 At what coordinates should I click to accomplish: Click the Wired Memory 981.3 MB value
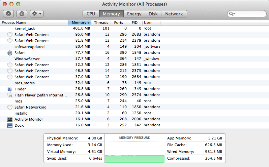pyautogui.click(x=214, y=152)
